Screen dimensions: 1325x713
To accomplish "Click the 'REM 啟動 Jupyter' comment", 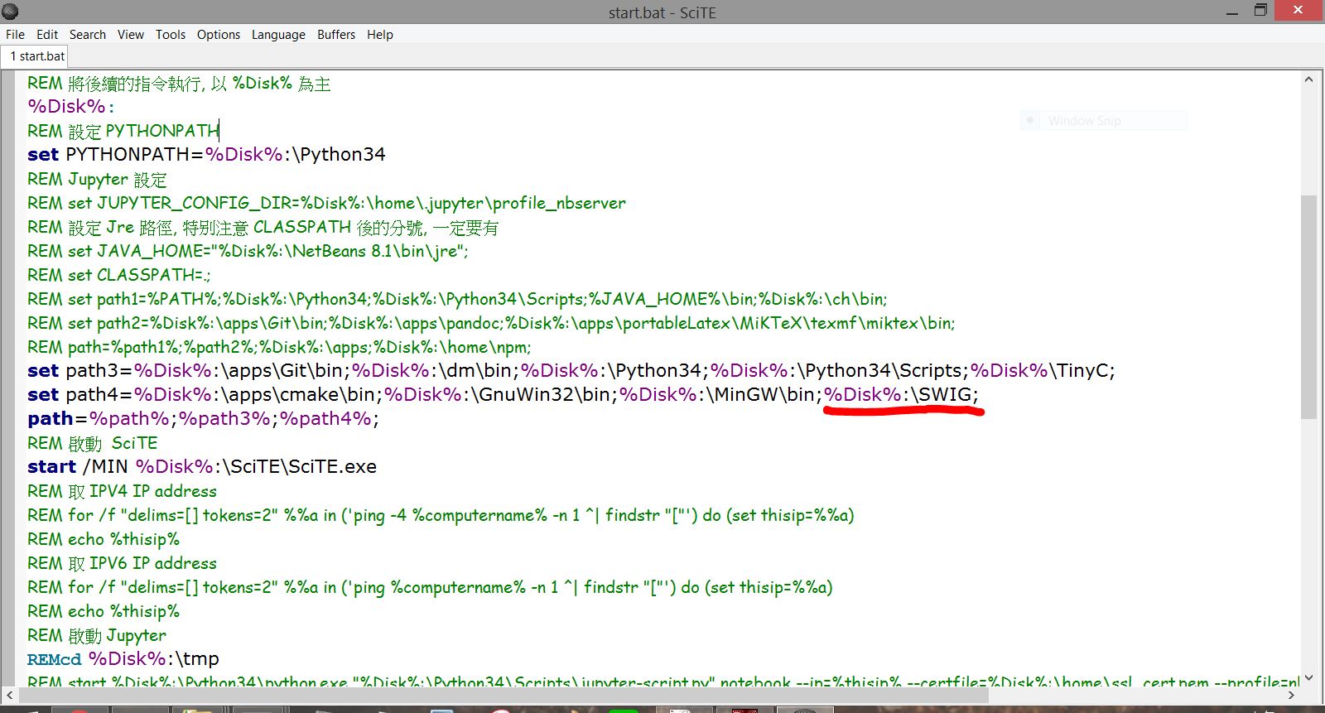I will click(97, 635).
